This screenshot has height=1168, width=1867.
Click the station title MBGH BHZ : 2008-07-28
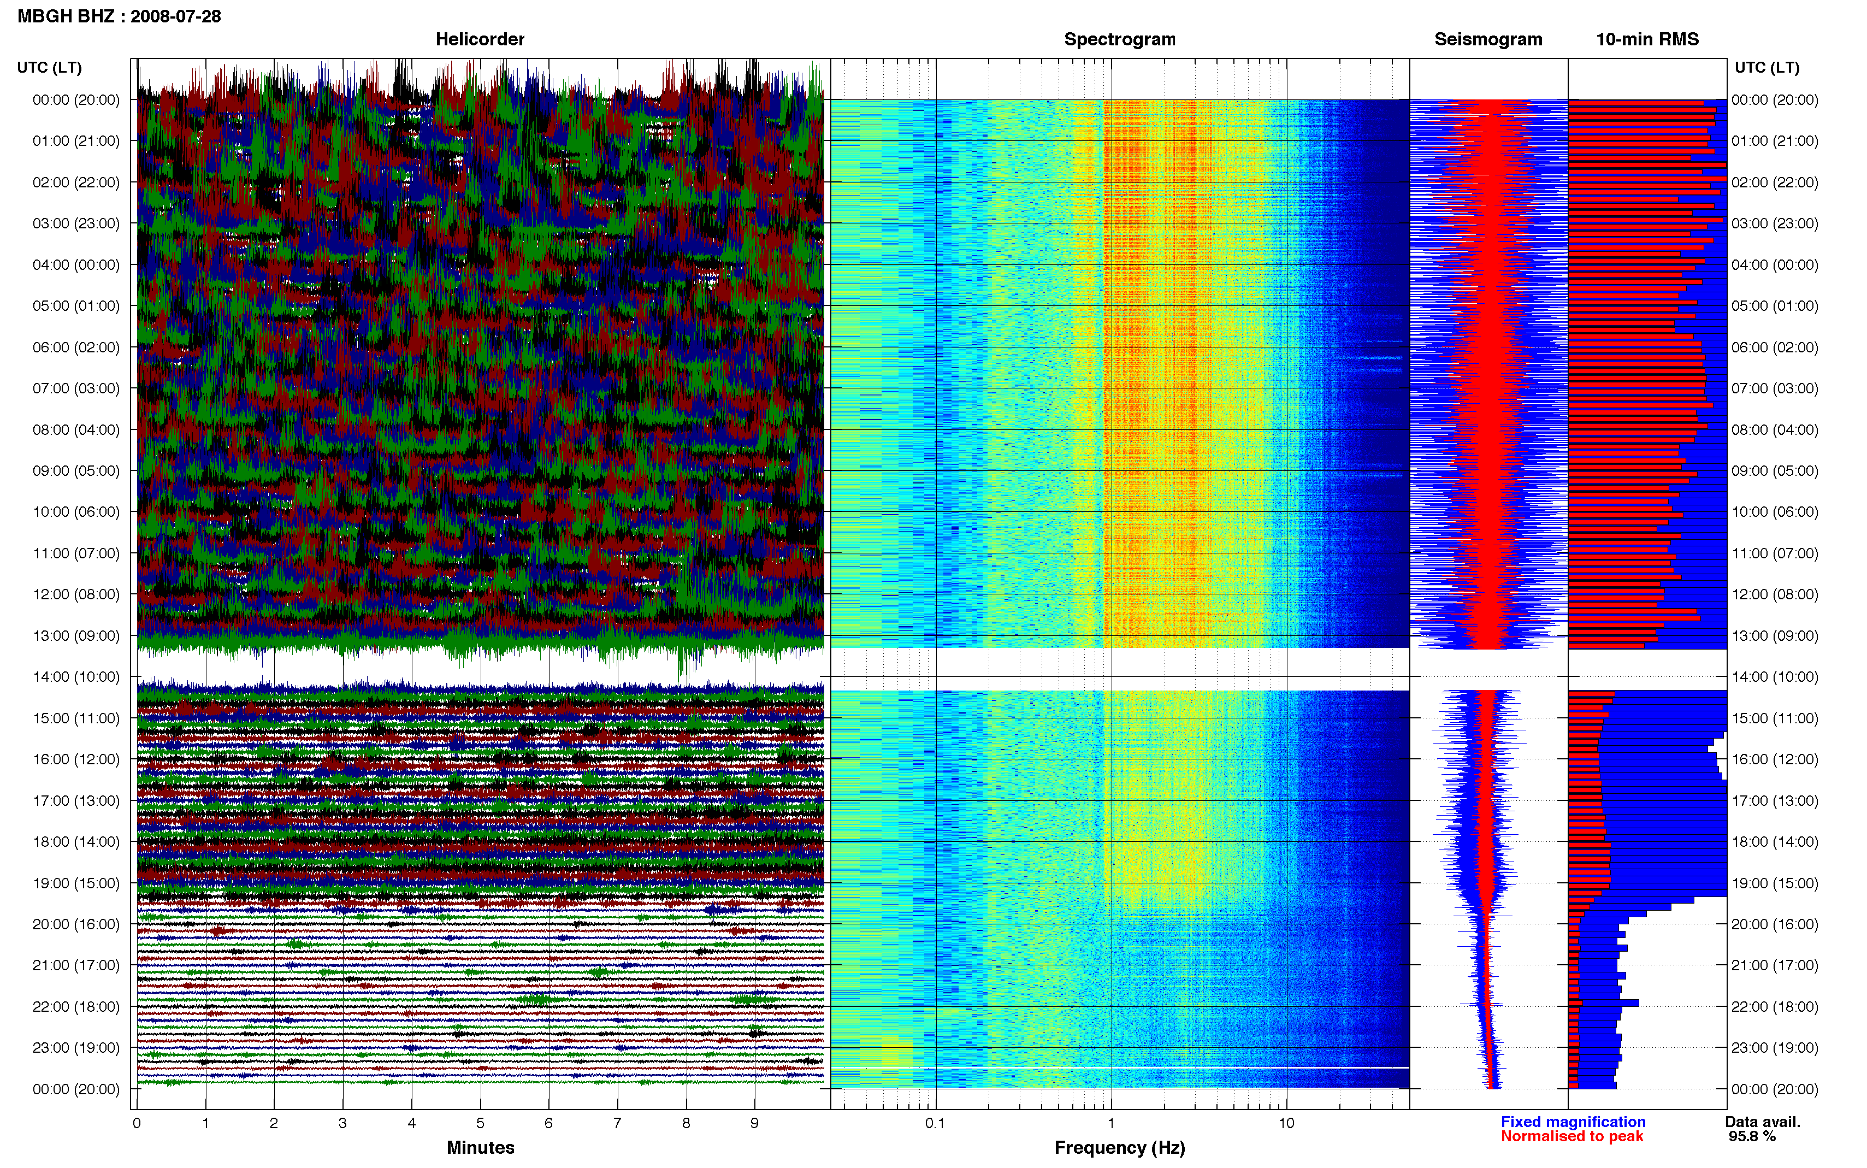click(x=119, y=16)
